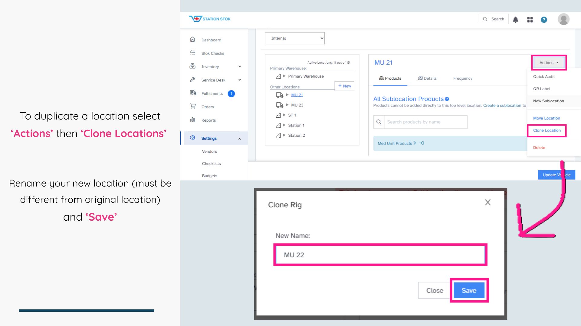The width and height of the screenshot is (581, 326).
Task: Open the user profile avatar
Action: 563,19
